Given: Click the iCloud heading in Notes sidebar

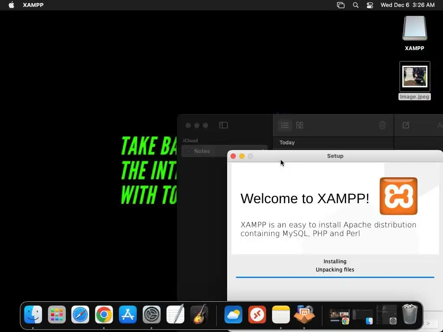Looking at the screenshot, I should [x=190, y=140].
